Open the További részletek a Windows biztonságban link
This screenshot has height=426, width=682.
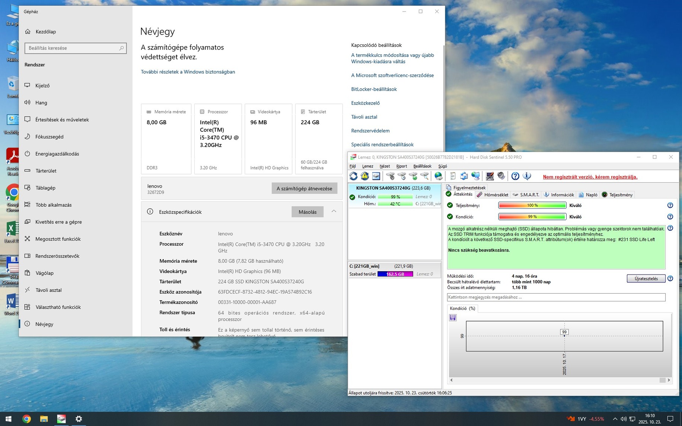click(x=188, y=72)
